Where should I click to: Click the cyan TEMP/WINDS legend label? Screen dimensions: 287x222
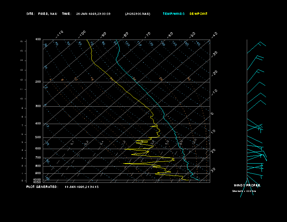coord(174,14)
